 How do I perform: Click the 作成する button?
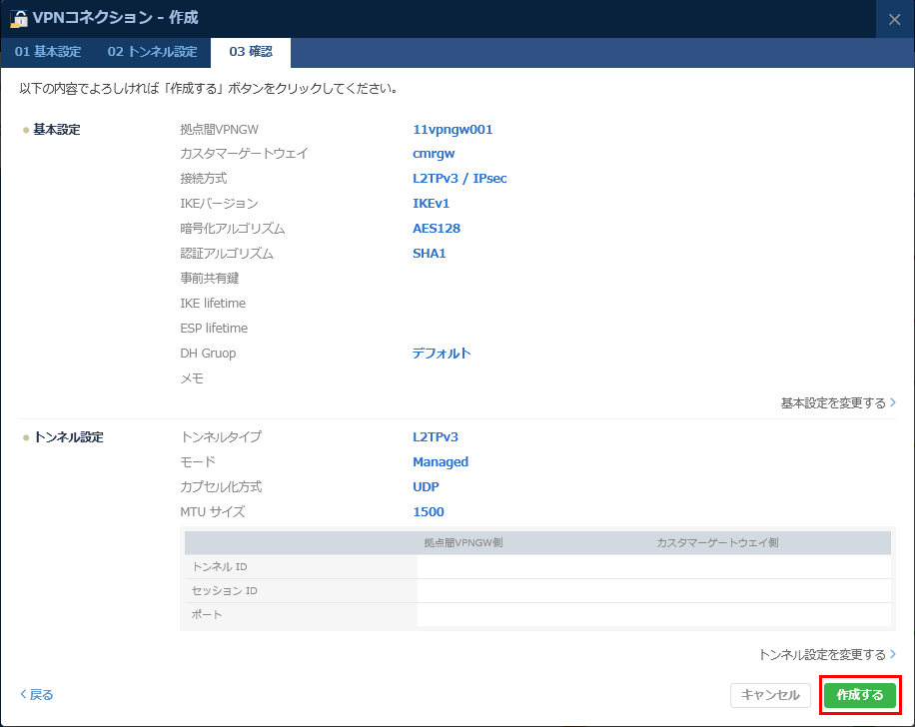point(859,695)
